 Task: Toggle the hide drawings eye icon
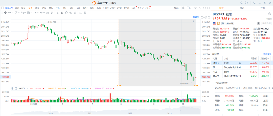(x=71, y=13)
